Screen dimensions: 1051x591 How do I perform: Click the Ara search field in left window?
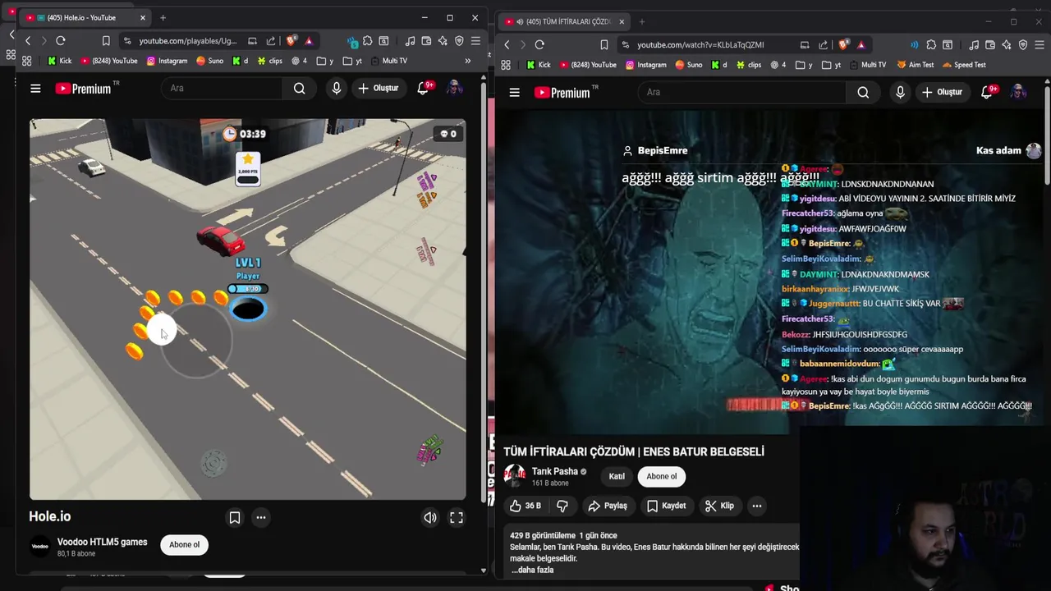pyautogui.click(x=222, y=88)
